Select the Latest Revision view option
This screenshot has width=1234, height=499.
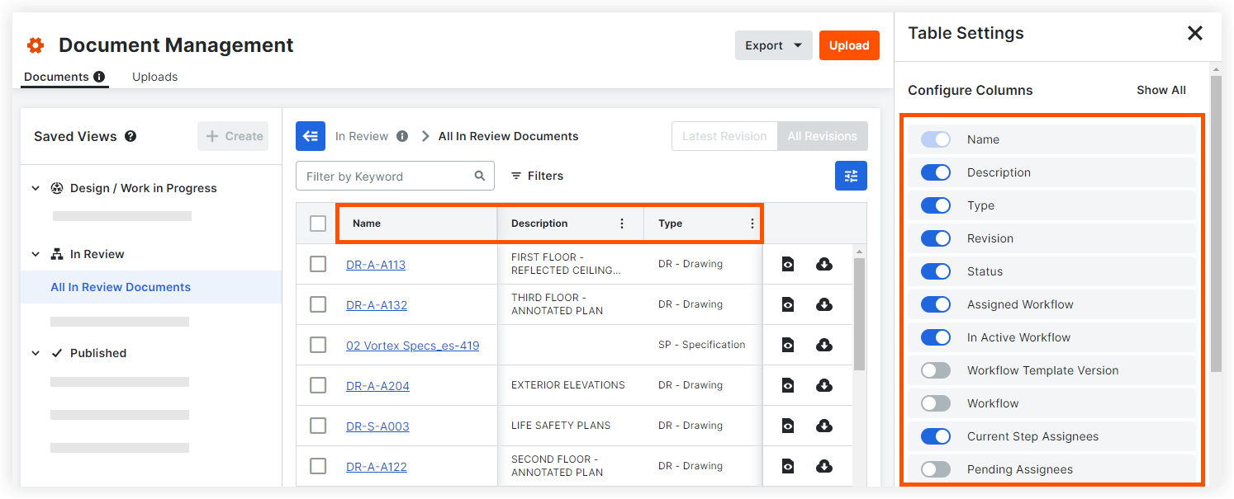[724, 136]
